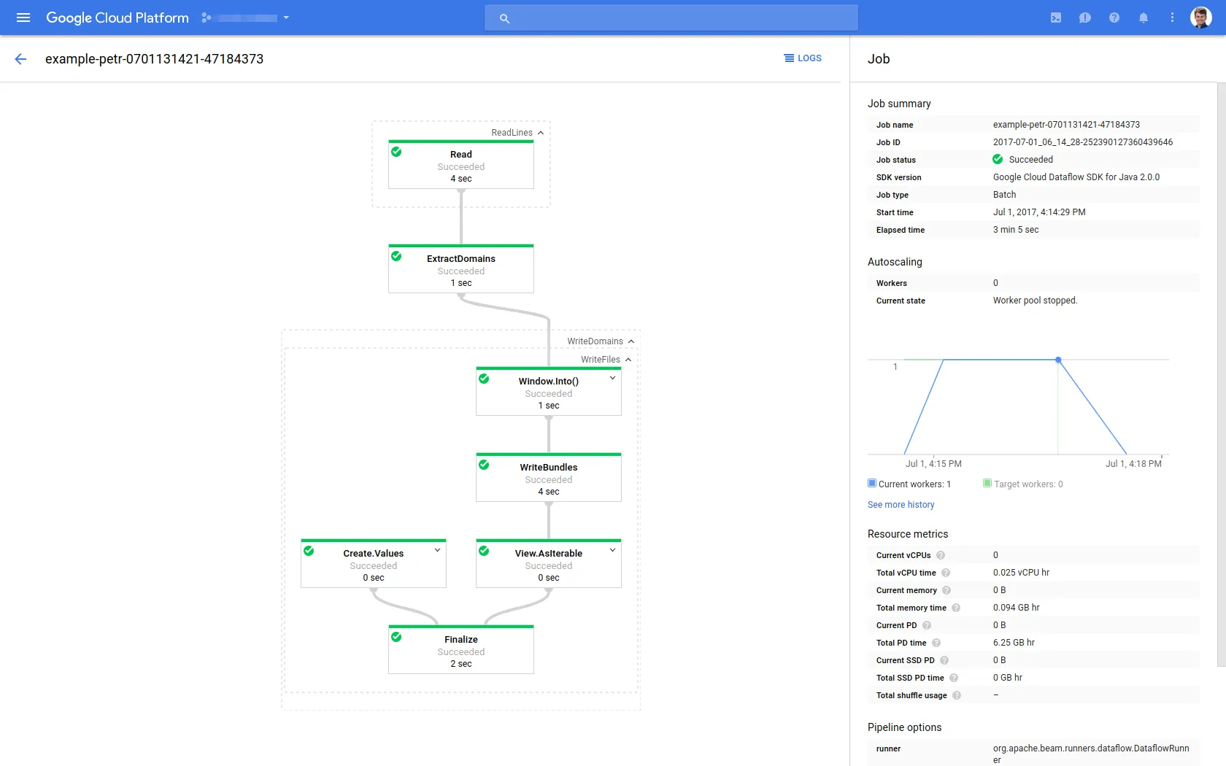Expand the View.AsIterable step
The image size is (1226, 766).
(x=613, y=550)
